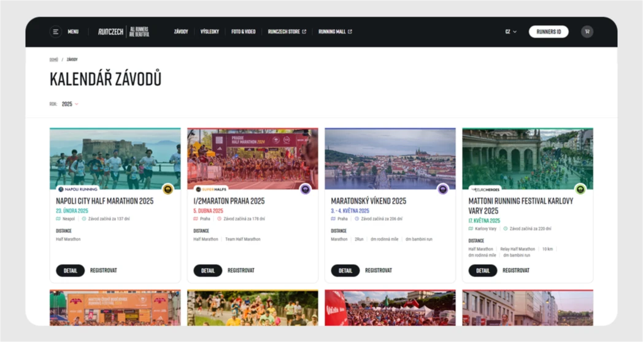This screenshot has width=643, height=342.
Task: Click the 10 km distance text
Action: 547,249
